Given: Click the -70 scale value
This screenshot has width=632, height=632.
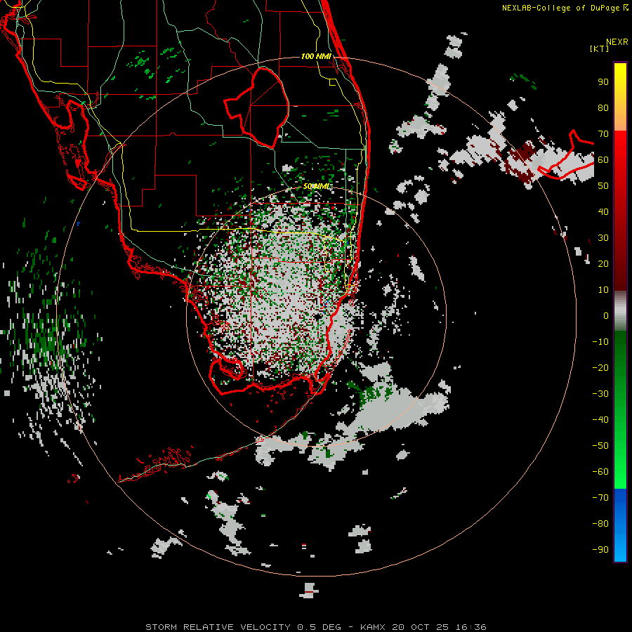Looking at the screenshot, I should [600, 498].
